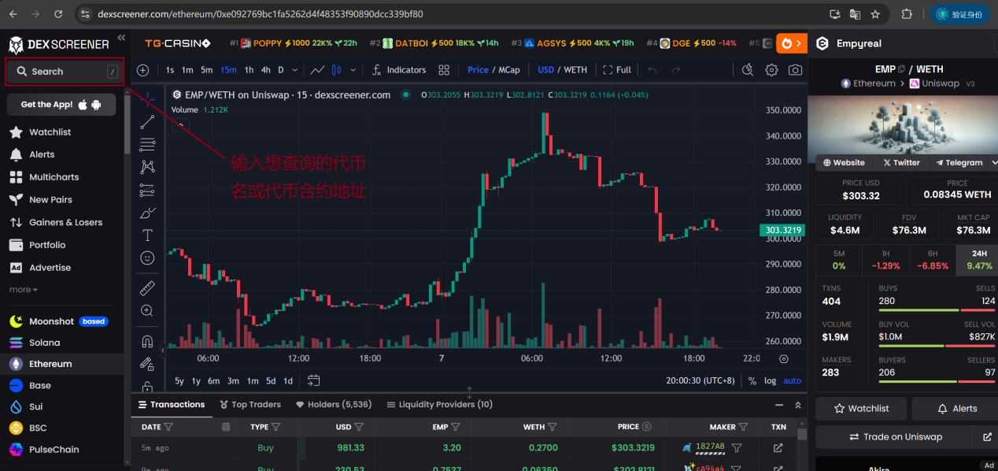Screen dimensions: 998x471
Task: Click the add symbol plus icon in chart toolbar
Action: (x=143, y=70)
